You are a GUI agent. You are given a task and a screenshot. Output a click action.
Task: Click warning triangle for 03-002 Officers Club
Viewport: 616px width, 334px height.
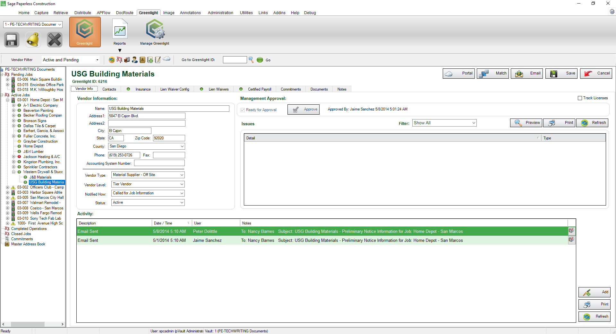(x=13, y=188)
